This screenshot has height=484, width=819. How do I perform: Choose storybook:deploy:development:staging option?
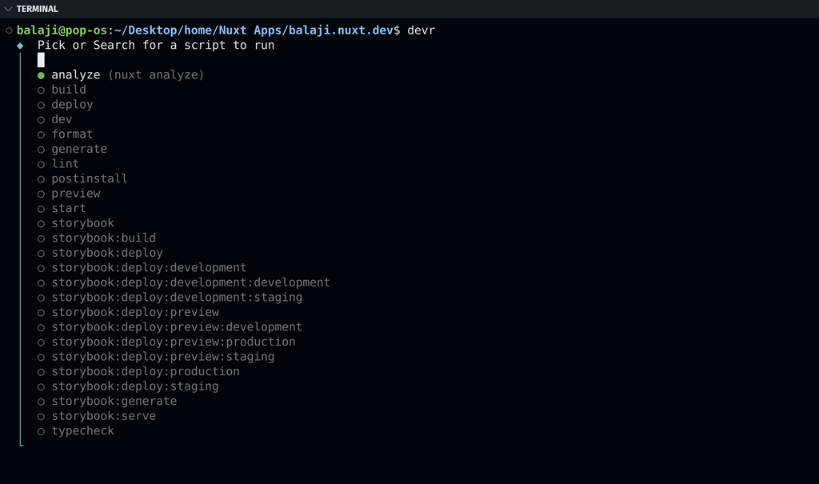tap(177, 297)
